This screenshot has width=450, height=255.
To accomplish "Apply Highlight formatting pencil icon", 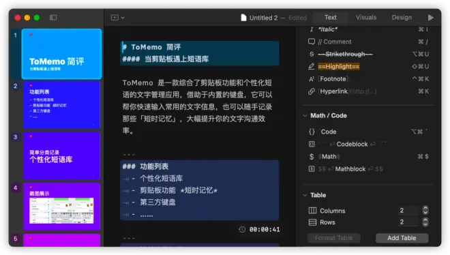I will pyautogui.click(x=312, y=67).
